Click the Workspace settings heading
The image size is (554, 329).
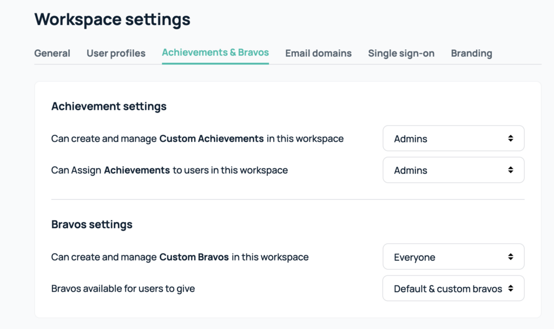tap(113, 19)
